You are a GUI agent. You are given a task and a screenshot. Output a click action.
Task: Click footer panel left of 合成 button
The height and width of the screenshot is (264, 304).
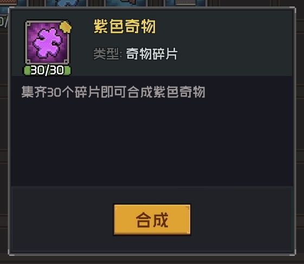click(x=62, y=220)
